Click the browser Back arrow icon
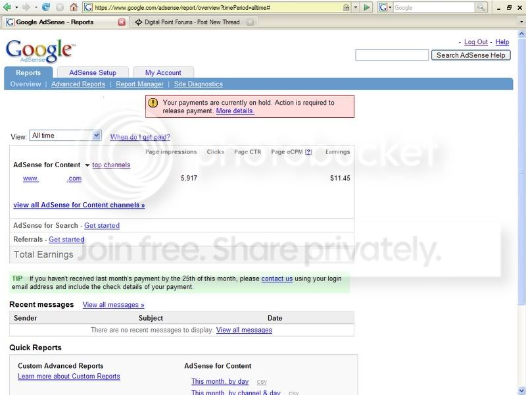526x395 pixels. (x=7, y=7)
